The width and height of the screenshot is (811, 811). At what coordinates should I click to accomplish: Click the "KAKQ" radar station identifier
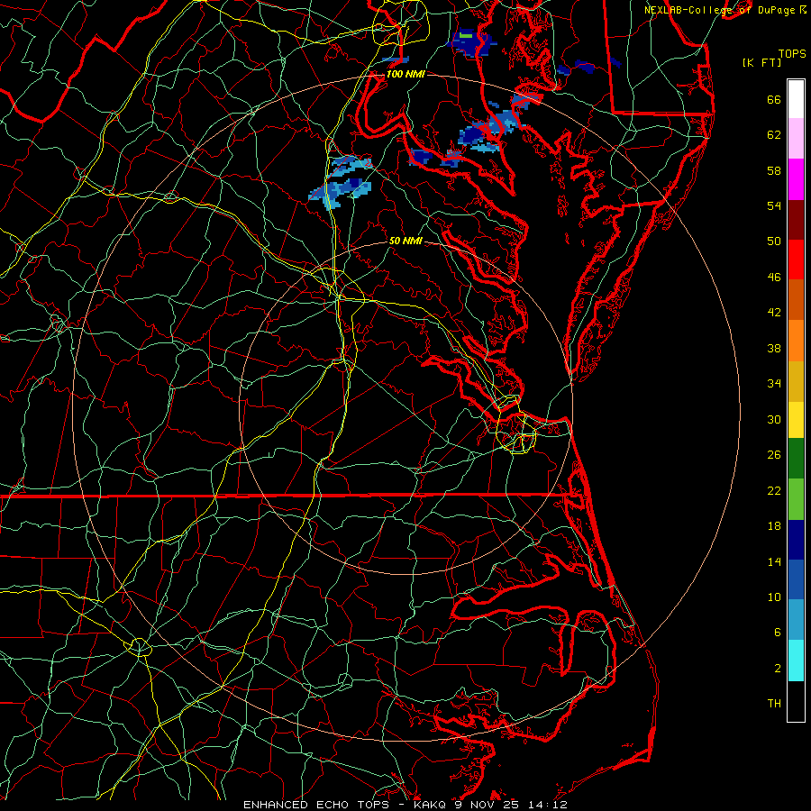click(431, 805)
